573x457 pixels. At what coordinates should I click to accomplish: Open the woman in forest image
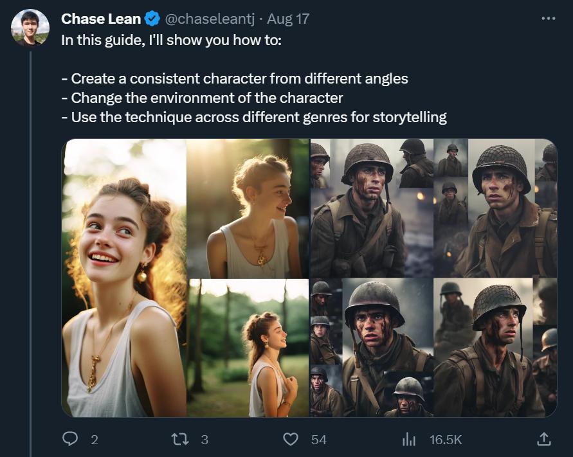(x=248, y=348)
